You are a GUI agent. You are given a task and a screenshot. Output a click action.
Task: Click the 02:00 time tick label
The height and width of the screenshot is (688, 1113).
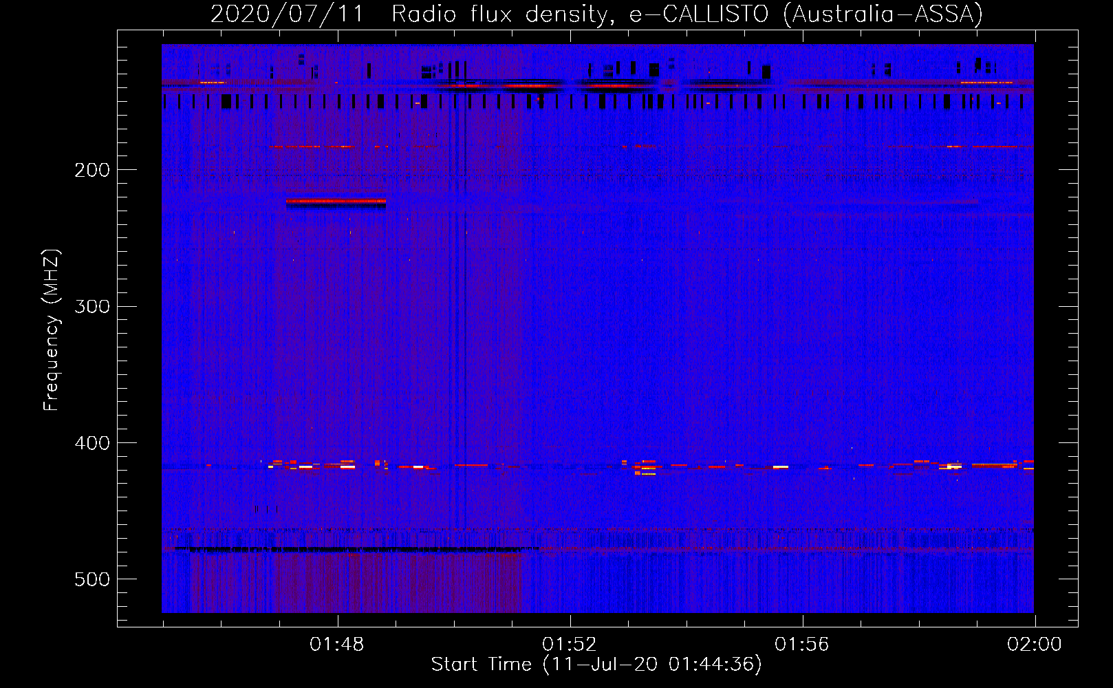(x=1035, y=645)
